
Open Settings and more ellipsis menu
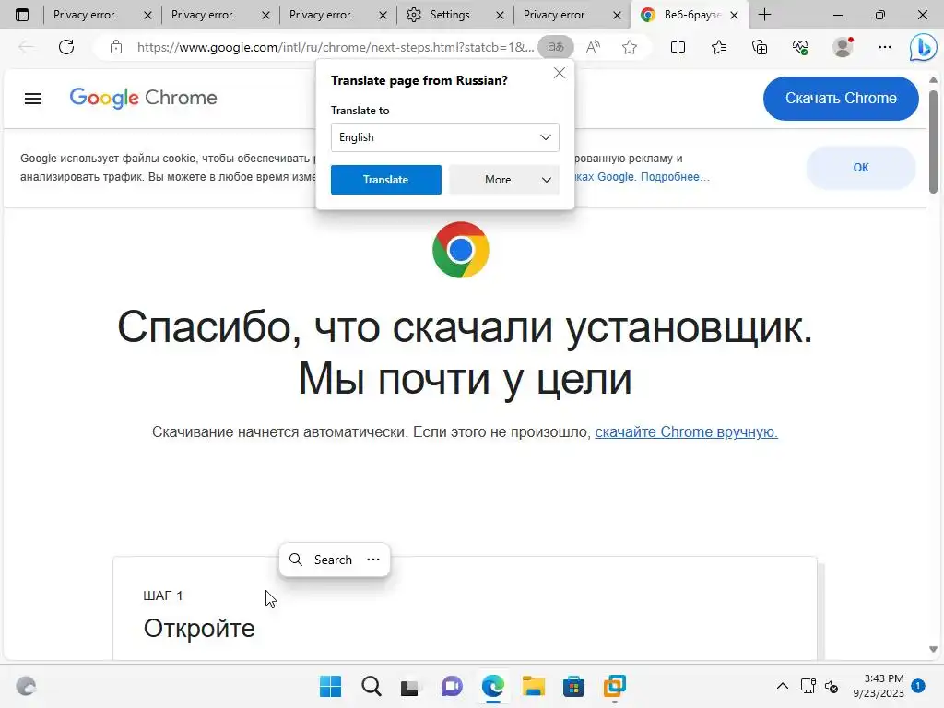pyautogui.click(x=884, y=47)
